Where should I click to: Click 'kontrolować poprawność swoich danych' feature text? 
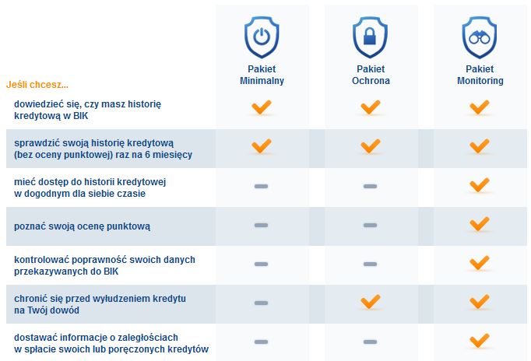click(104, 259)
